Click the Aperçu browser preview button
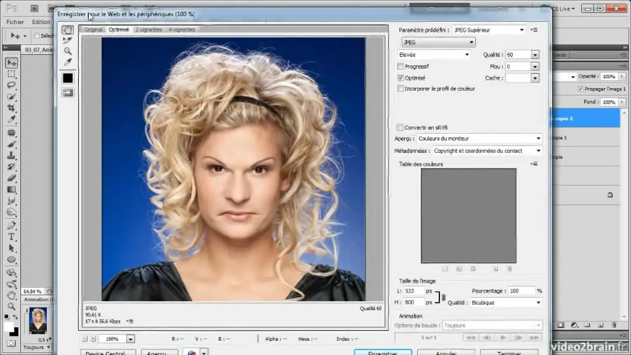The width and height of the screenshot is (631, 355). [x=160, y=353]
